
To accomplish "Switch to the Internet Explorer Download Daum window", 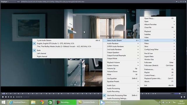I will [x=18, y=102].
